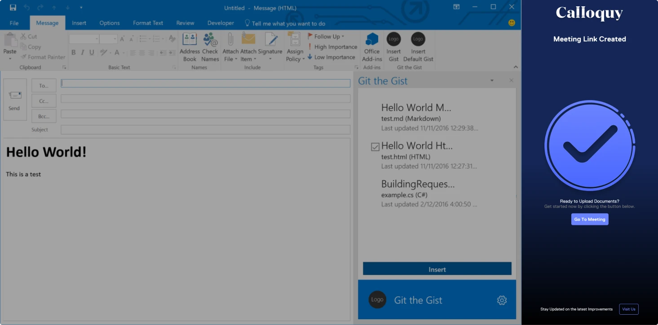Click Insert Gist ribbon button

click(x=393, y=47)
